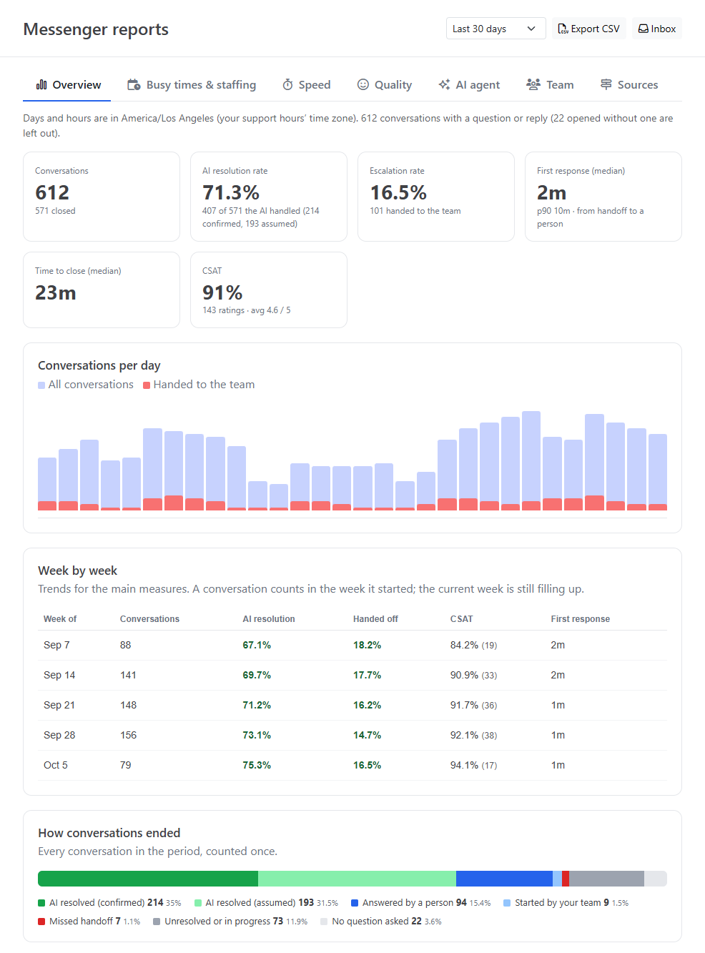
Task: Click the dark green confirmed bar segment
Action: click(x=148, y=879)
